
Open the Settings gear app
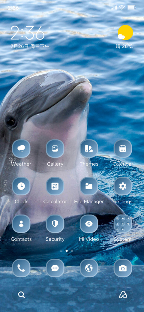[x=123, y=186]
